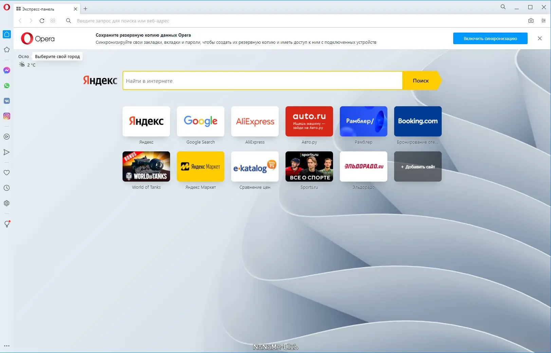
Task: Open Facebook Messenger in sidebar
Action: (x=7, y=70)
